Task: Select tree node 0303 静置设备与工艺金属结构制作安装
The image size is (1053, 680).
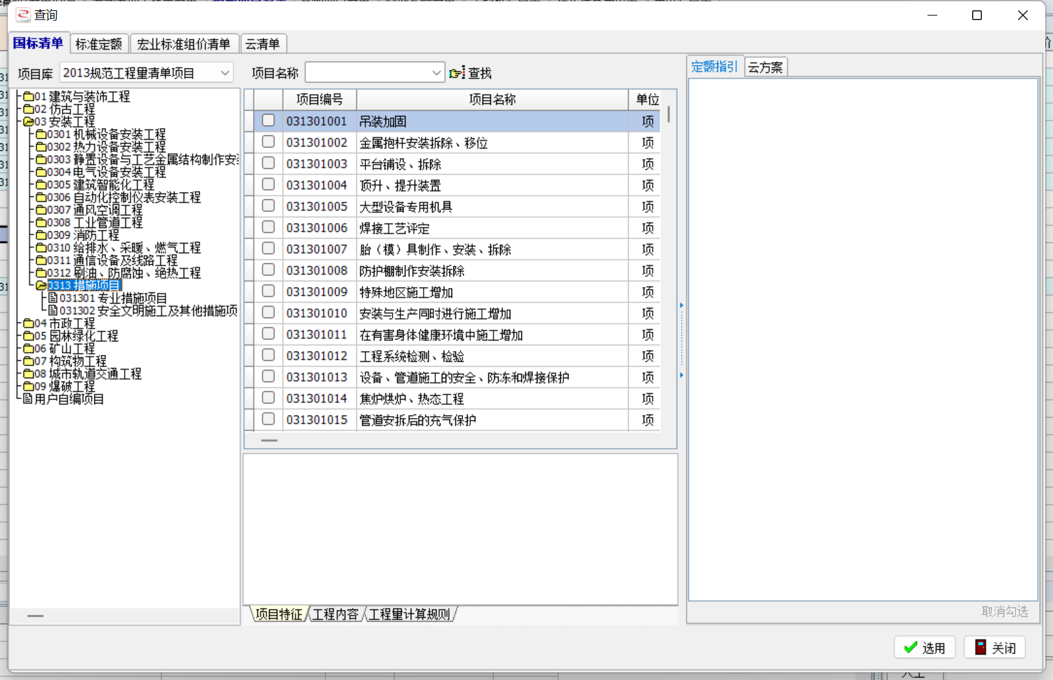Action: coord(142,160)
